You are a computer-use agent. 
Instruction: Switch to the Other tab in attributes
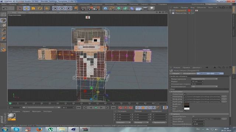(x=217, y=73)
